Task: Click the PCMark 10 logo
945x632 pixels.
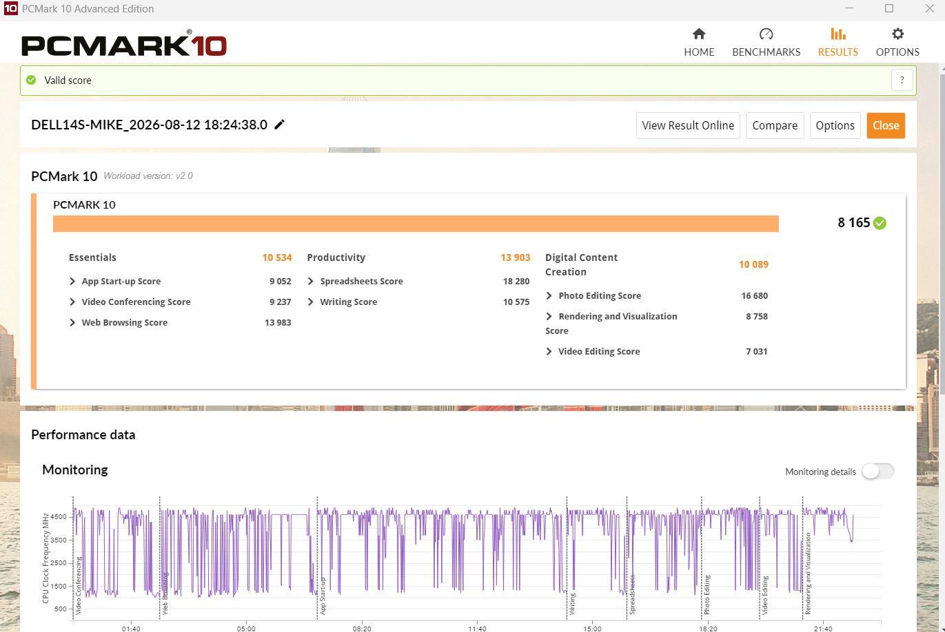Action: (124, 44)
